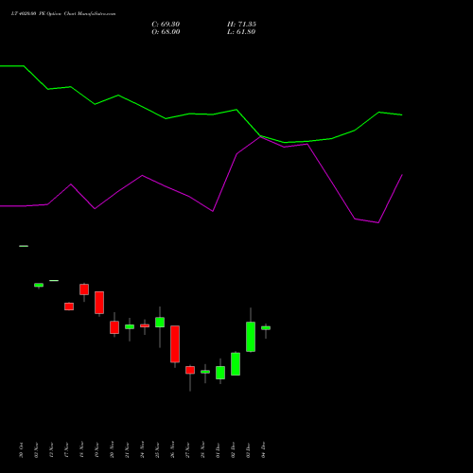The height and width of the screenshot is (473, 473).
Task: Click the red candle for 20 Nov
Action: (x=114, y=327)
